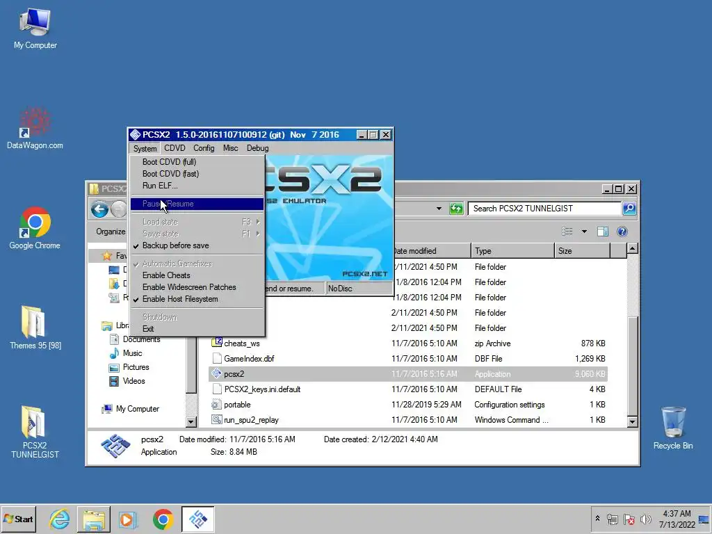Open view options dropdown arrow

pos(584,232)
